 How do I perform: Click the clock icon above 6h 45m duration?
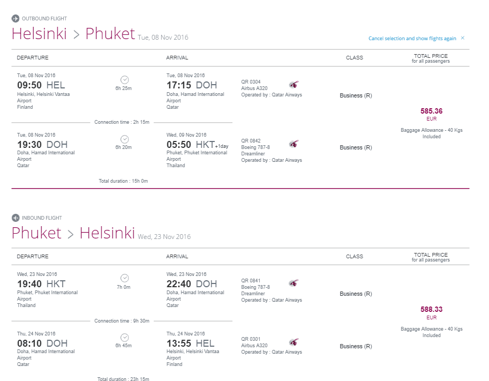tap(125, 337)
